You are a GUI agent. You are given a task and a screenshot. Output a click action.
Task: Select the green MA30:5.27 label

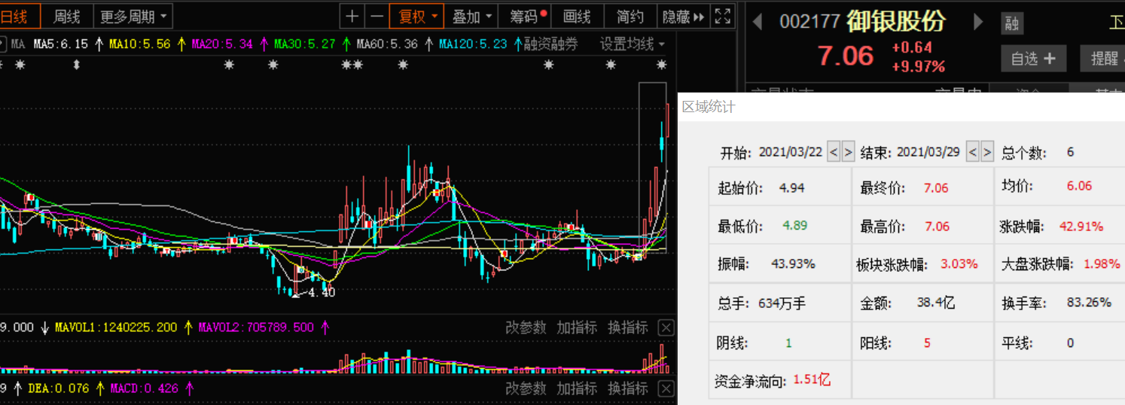(x=305, y=44)
